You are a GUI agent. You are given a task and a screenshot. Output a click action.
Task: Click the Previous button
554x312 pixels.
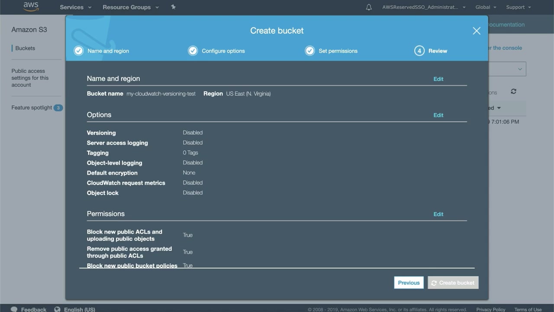click(409, 283)
